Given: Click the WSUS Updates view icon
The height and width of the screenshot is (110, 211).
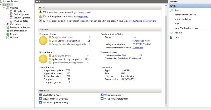Looking at the screenshot, I should click(x=11, y=21).
